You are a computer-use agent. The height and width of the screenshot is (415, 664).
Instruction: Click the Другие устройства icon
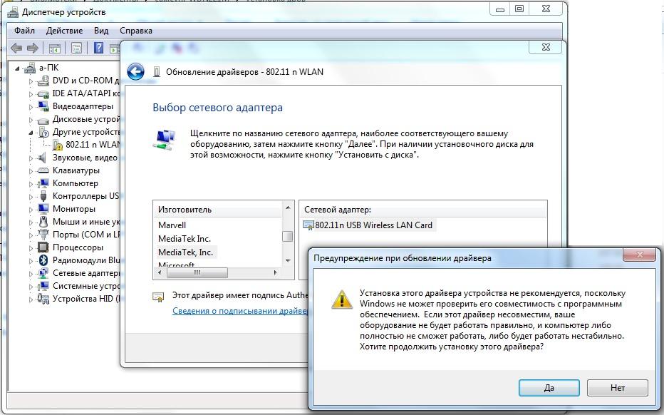[x=43, y=132]
